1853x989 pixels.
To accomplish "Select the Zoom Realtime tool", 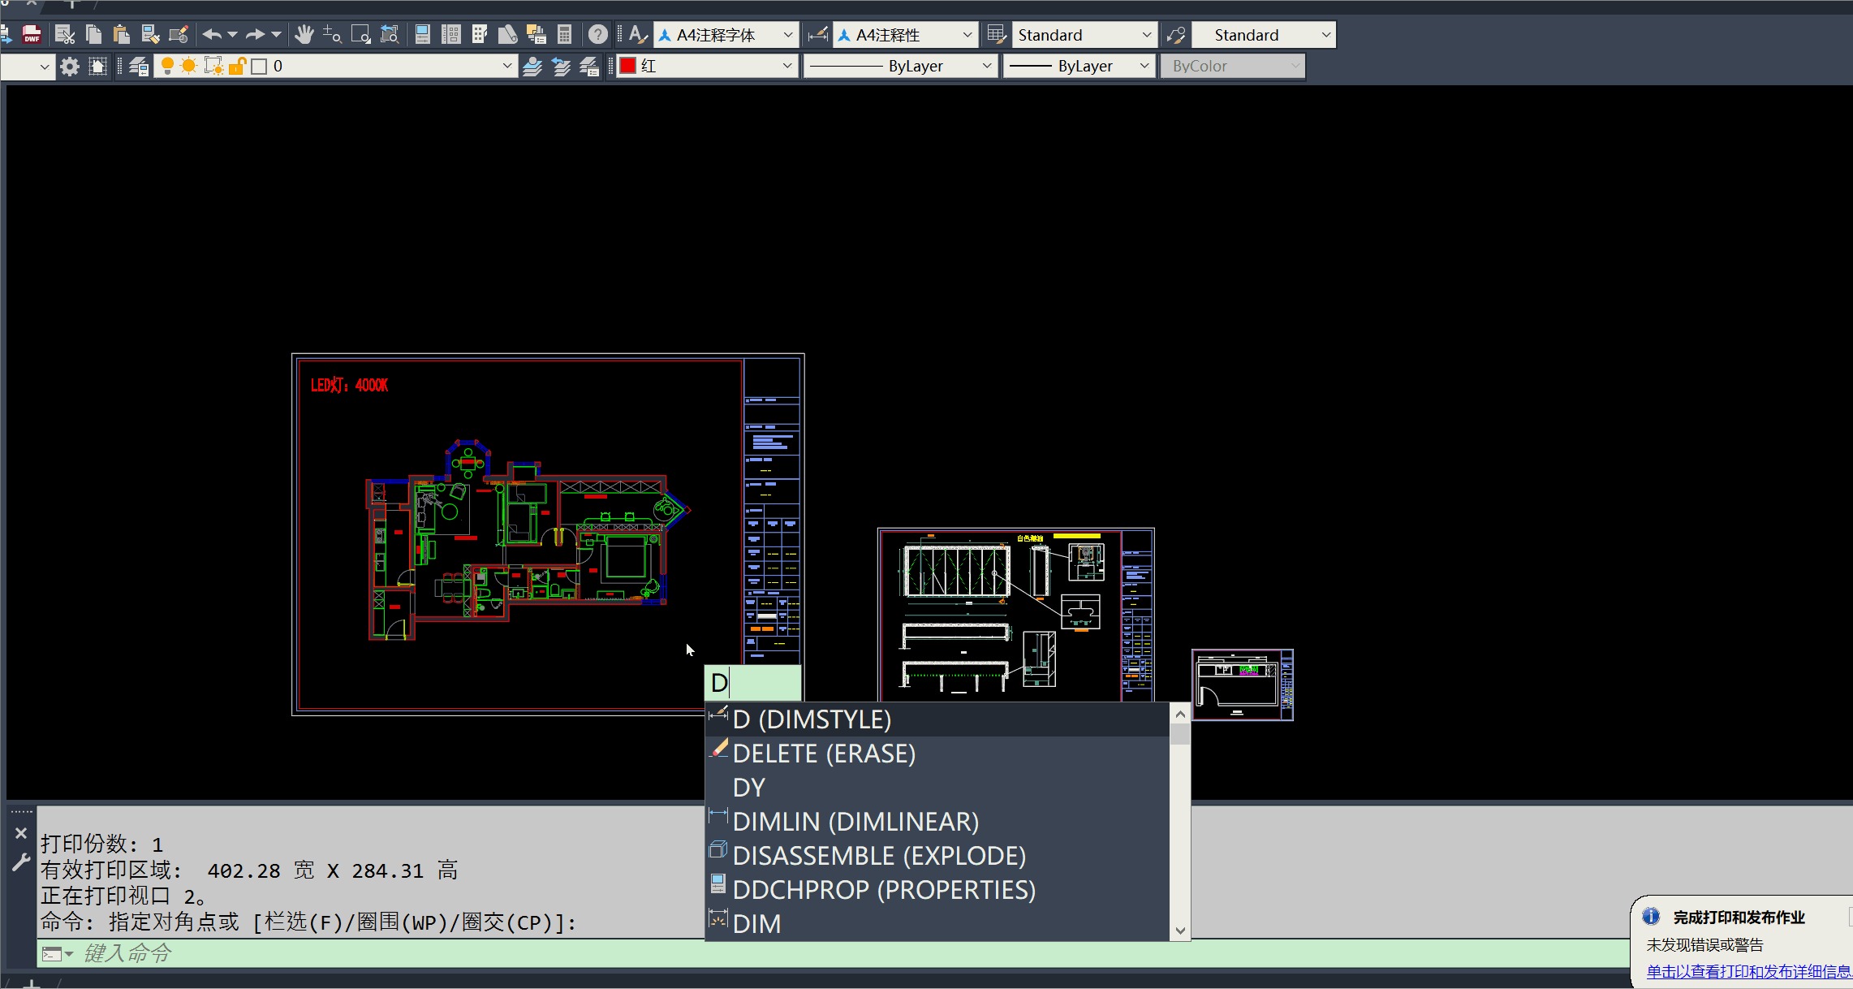I will coord(332,34).
